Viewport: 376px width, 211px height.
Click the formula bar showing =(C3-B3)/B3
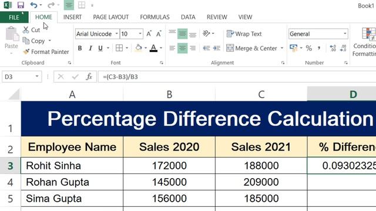point(237,77)
